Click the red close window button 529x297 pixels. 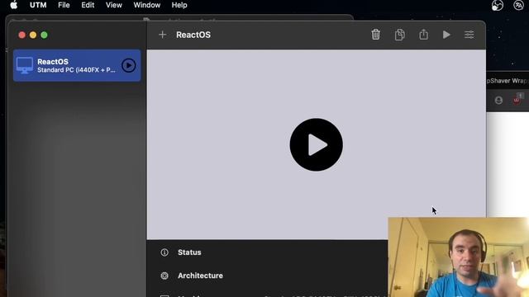click(x=22, y=35)
